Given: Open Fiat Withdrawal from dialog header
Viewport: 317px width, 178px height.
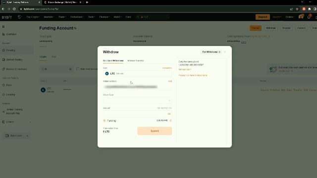Looking at the screenshot, I should tap(211, 52).
